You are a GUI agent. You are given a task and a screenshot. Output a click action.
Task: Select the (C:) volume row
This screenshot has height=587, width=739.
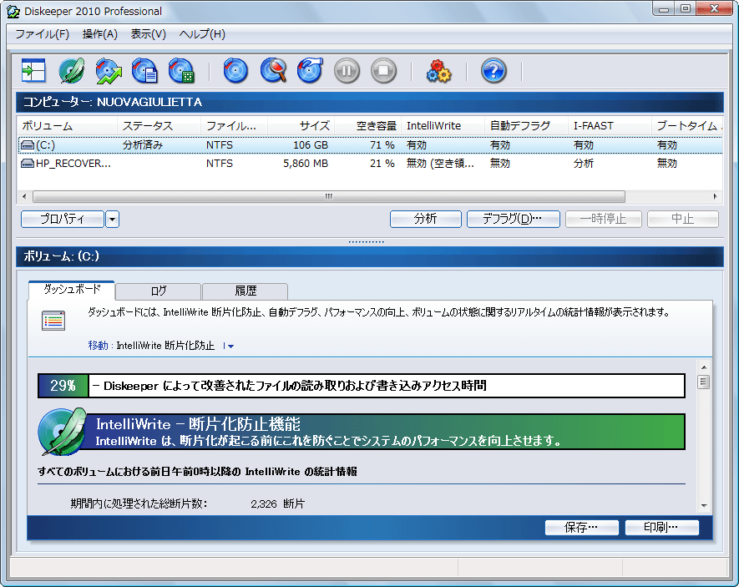370,145
